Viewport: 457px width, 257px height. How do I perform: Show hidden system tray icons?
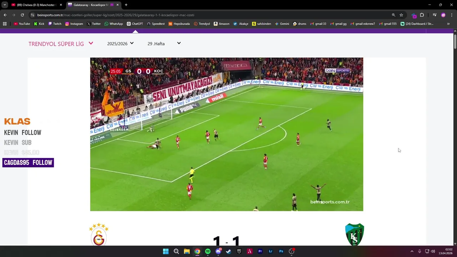click(412, 251)
